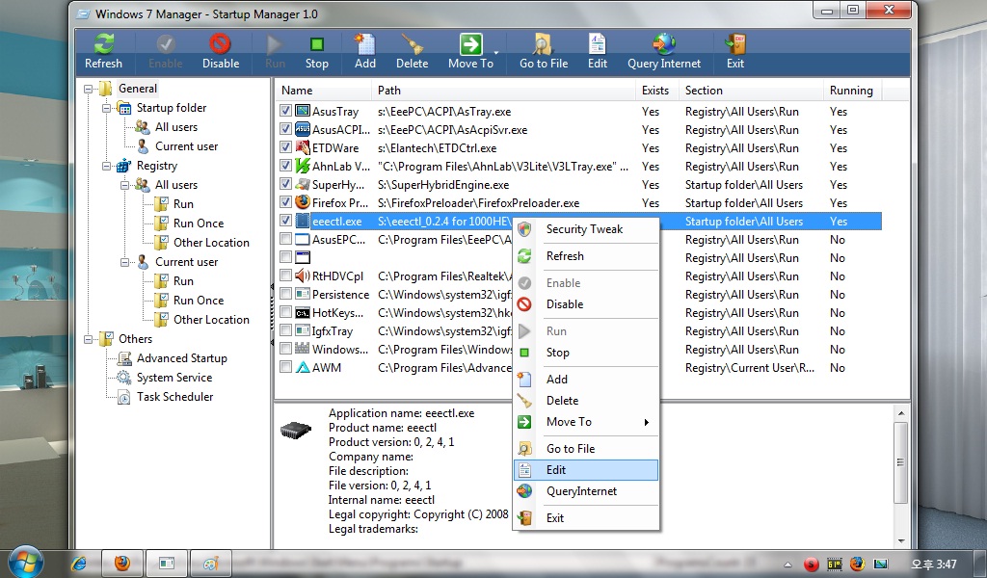
Task: Click the Security Tweak shield icon
Action: click(x=524, y=229)
